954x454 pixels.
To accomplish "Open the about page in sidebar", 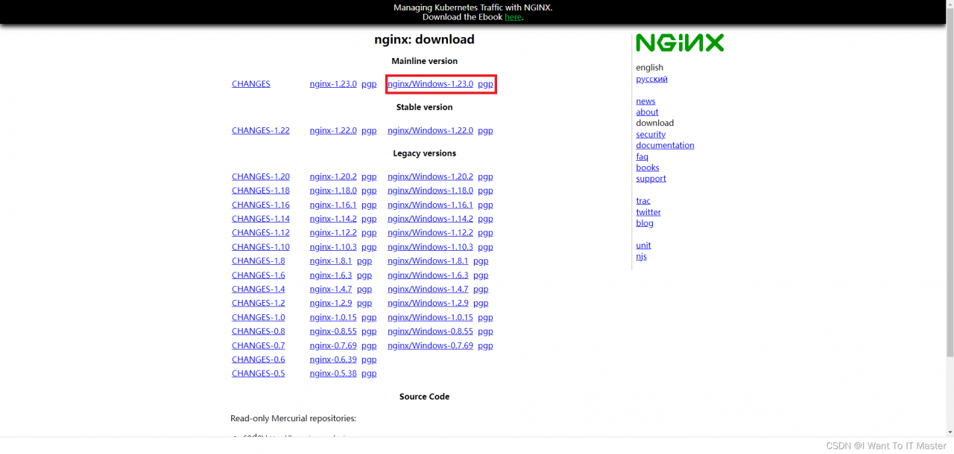I will [x=647, y=112].
